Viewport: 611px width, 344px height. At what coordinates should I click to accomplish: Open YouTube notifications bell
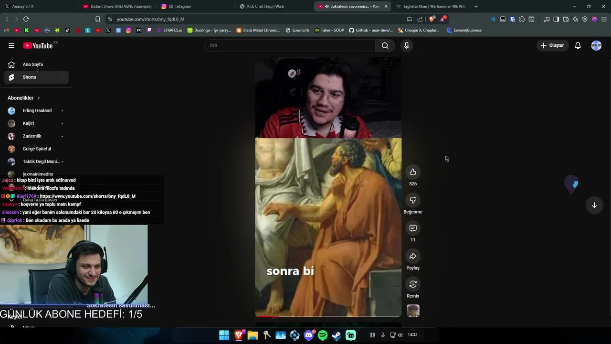coord(578,45)
